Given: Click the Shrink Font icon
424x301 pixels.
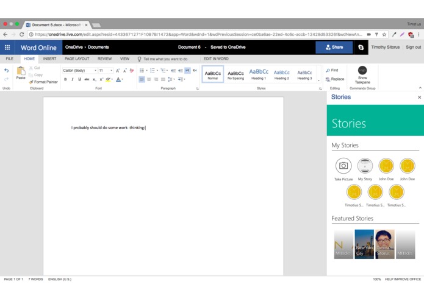Looking at the screenshot, I should tap(124, 71).
